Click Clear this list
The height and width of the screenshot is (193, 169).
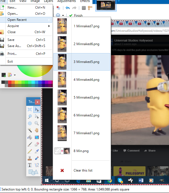[82, 170]
